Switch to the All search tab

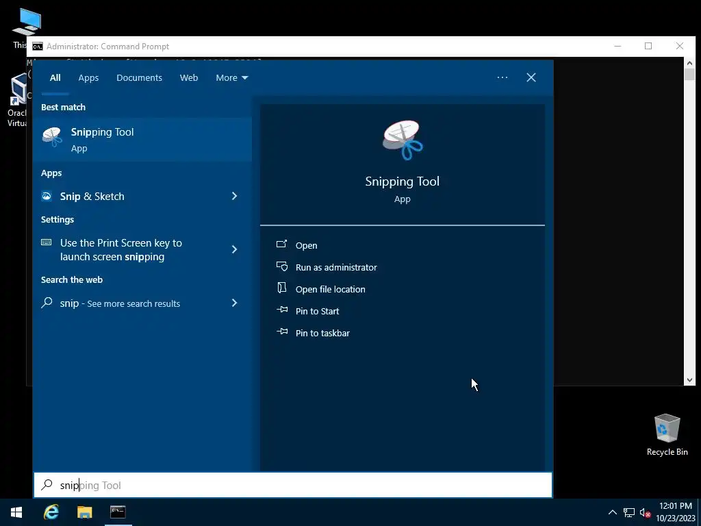point(55,78)
